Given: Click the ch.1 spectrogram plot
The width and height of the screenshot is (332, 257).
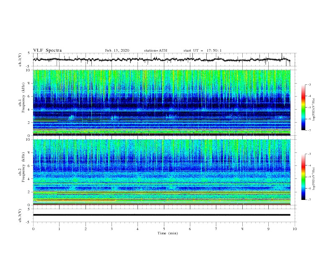Looking at the screenshot, I should [x=161, y=102].
